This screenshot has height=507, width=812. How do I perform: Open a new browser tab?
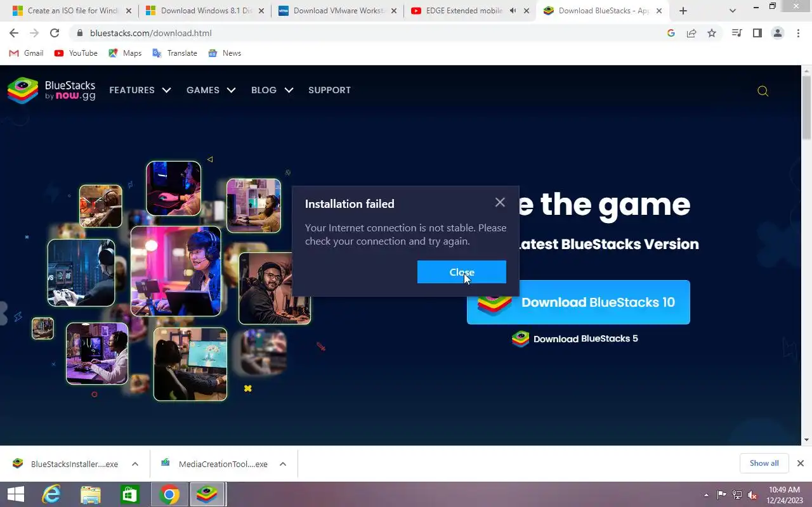683,11
